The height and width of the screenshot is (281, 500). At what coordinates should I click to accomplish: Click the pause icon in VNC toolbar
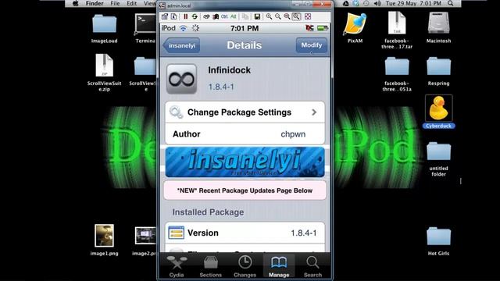click(185, 16)
